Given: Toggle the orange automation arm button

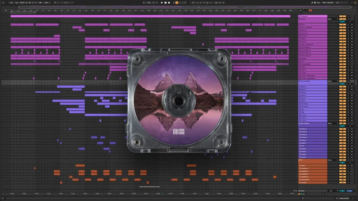Looking at the screenshot, I should point(177,3).
